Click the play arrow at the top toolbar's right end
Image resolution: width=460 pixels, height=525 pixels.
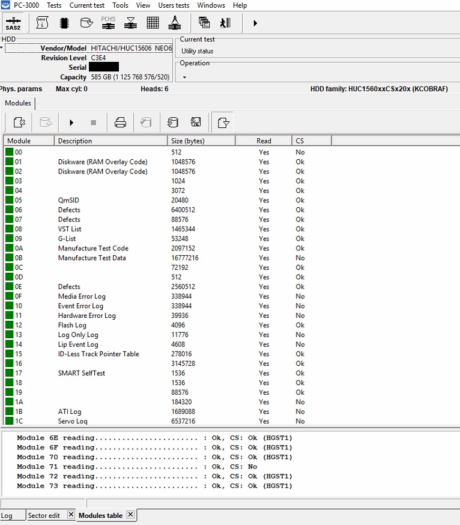255,23
